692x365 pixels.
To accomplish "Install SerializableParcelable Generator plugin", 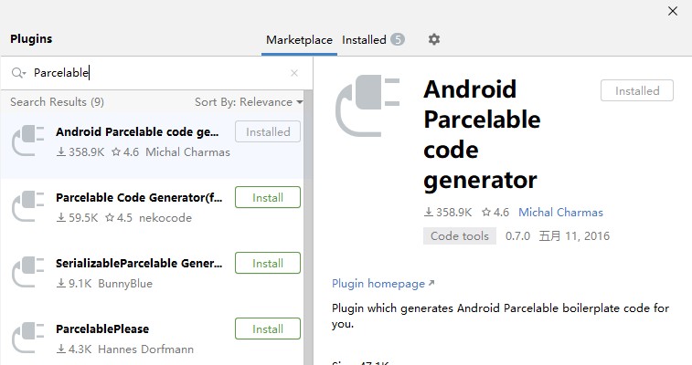I will pos(268,263).
